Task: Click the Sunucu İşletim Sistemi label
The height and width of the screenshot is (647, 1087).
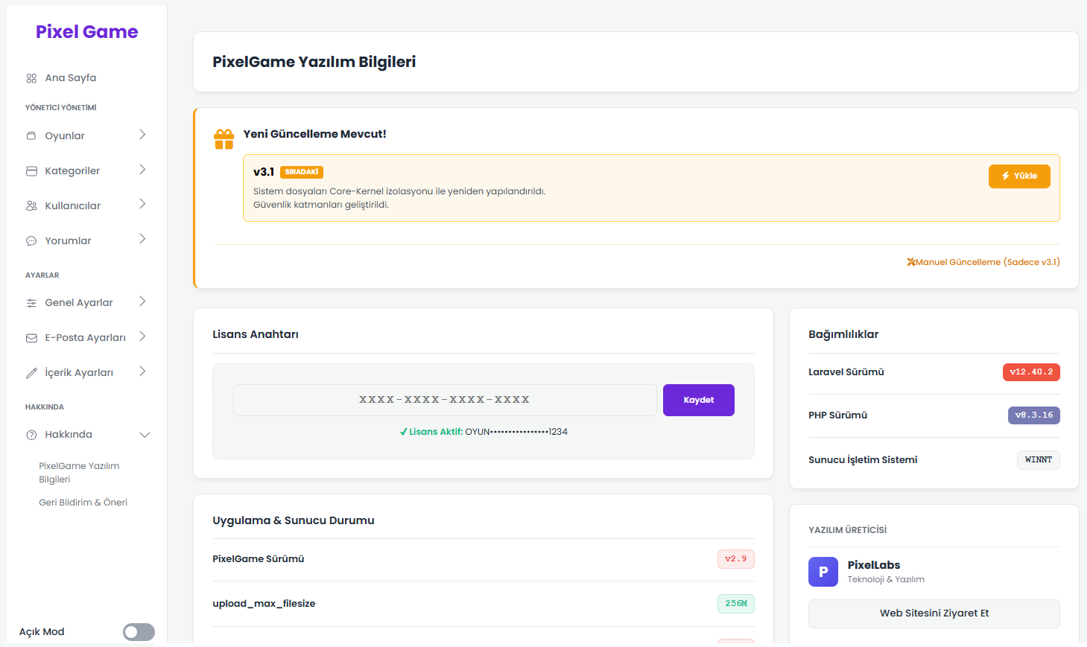Action: tap(863, 460)
